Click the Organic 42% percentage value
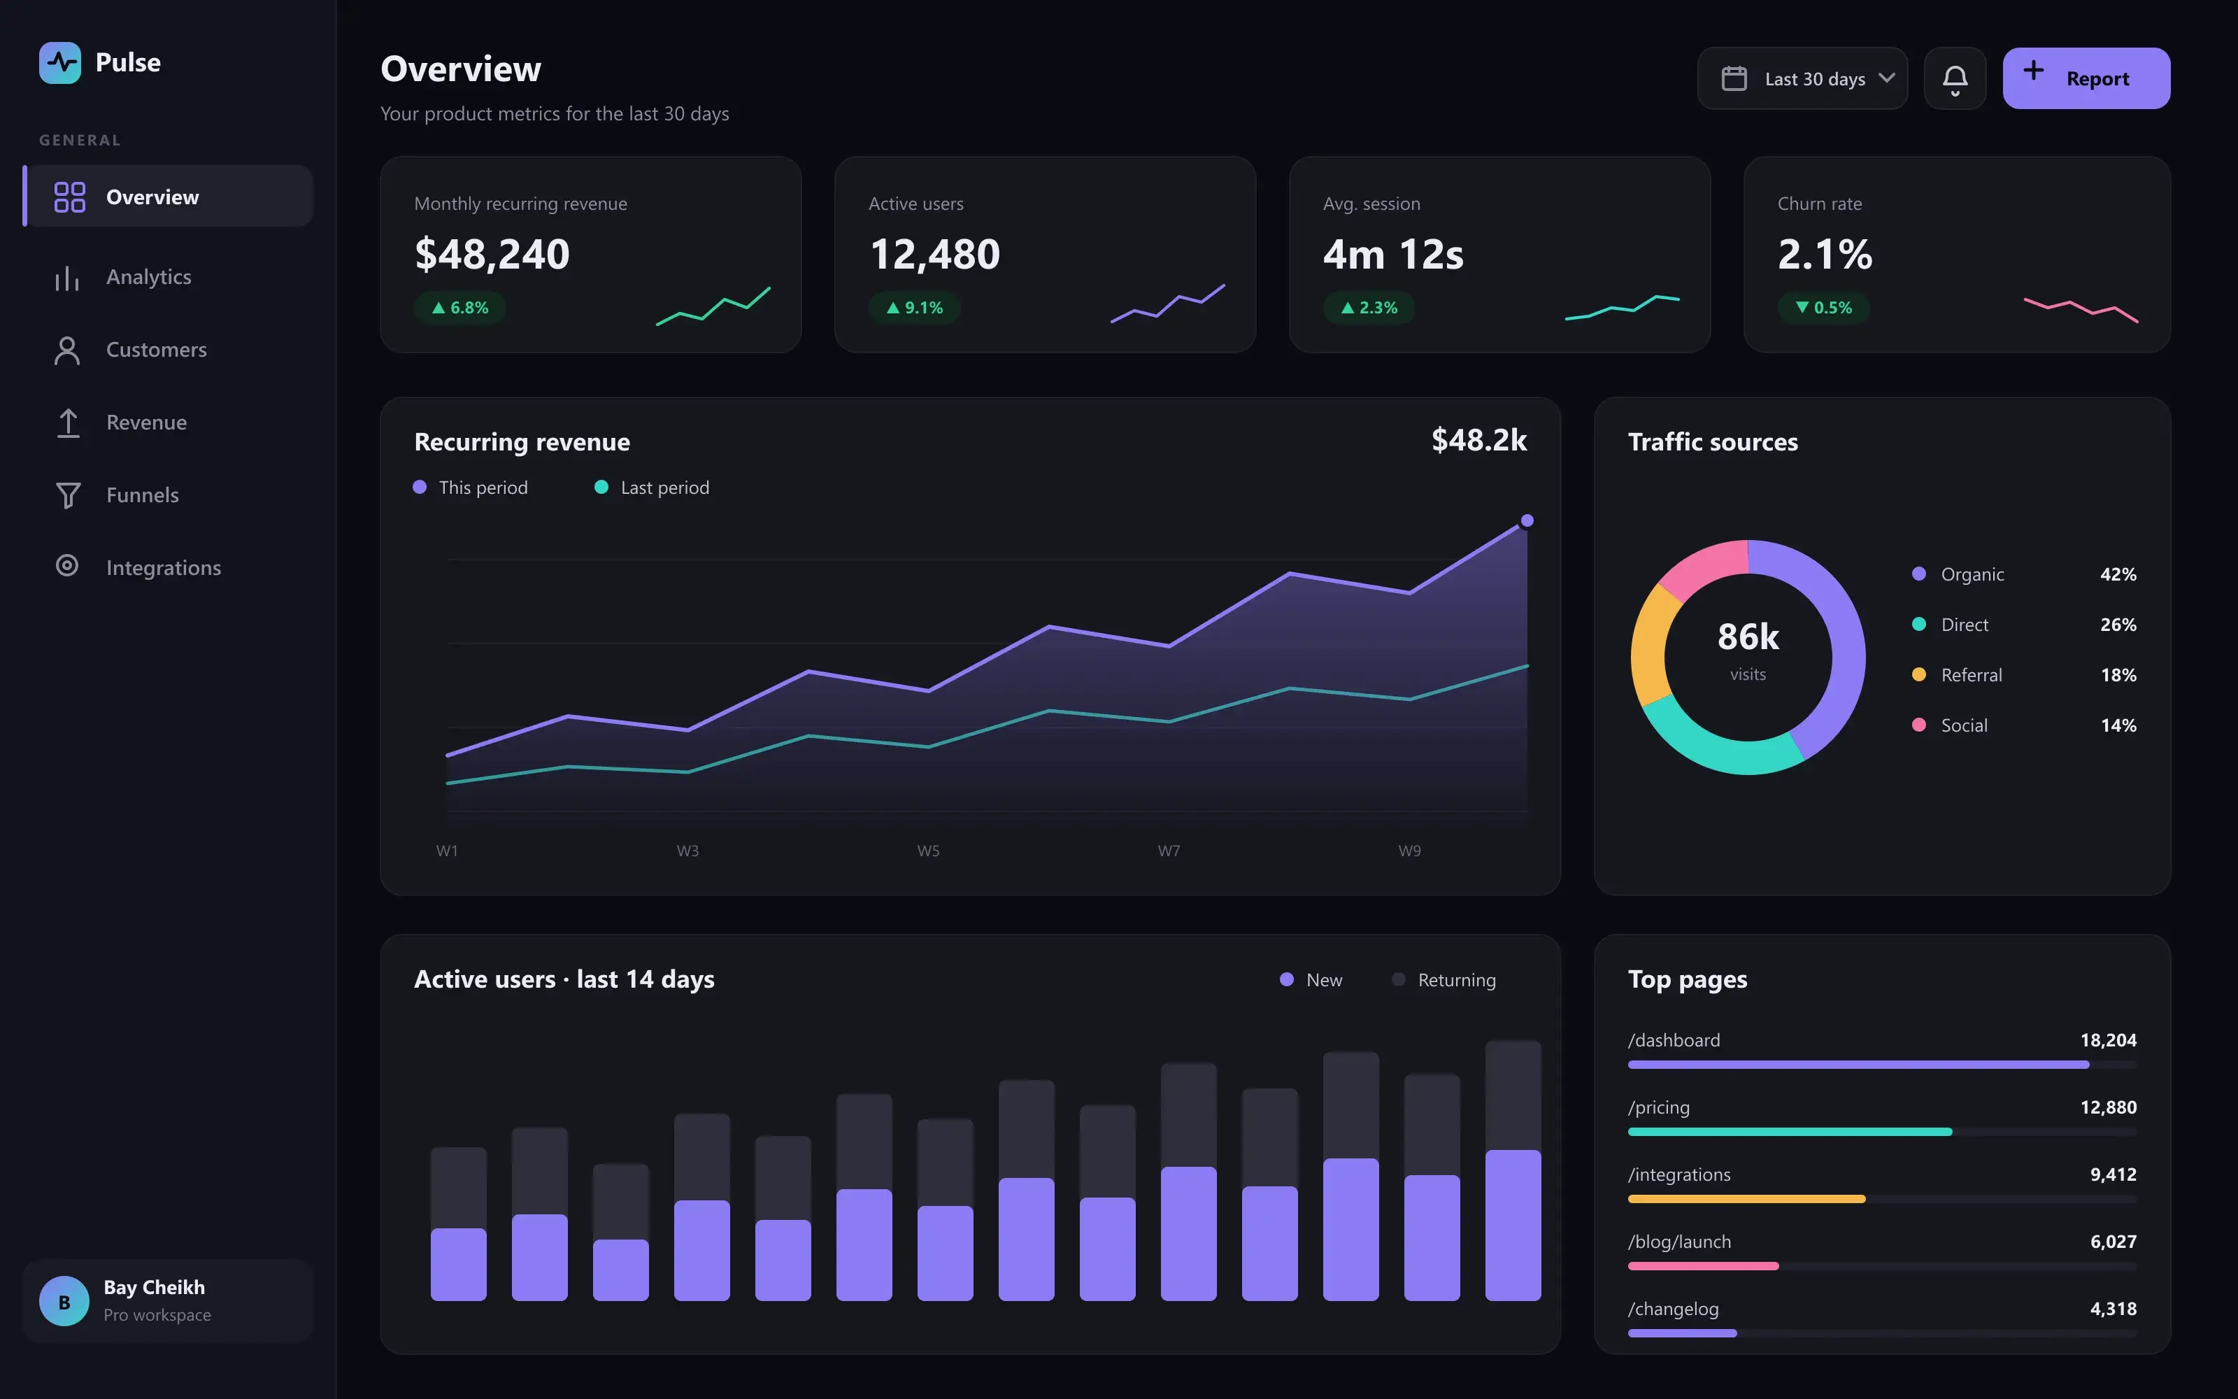This screenshot has width=2238, height=1399. (x=2118, y=574)
